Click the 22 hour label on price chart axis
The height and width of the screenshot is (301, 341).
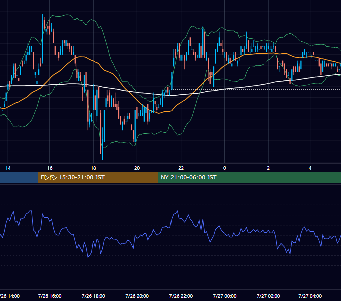click(x=181, y=168)
